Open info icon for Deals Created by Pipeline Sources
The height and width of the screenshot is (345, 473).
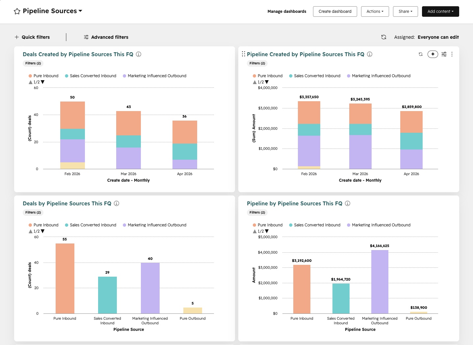(x=139, y=54)
